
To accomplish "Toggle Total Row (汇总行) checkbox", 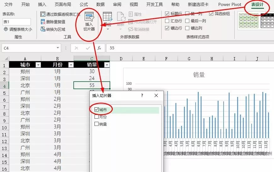I will [x=167, y=21].
